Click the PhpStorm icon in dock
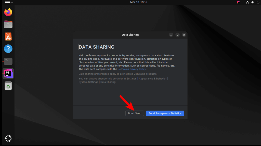 [8, 73]
